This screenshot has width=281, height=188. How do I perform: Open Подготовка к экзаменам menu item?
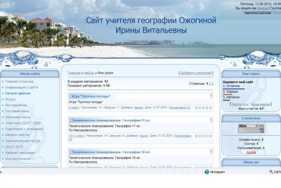(x=24, y=129)
